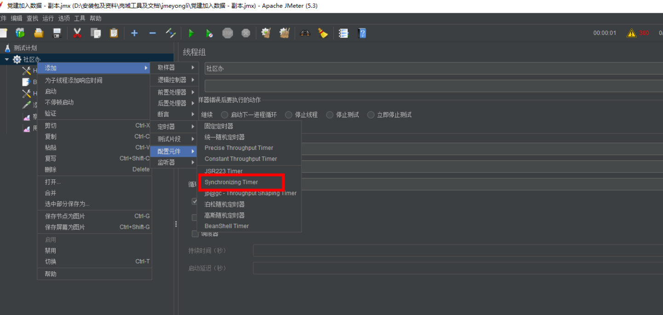
Task: Collapse the 社区办 tree node arrow
Action: pos(7,60)
